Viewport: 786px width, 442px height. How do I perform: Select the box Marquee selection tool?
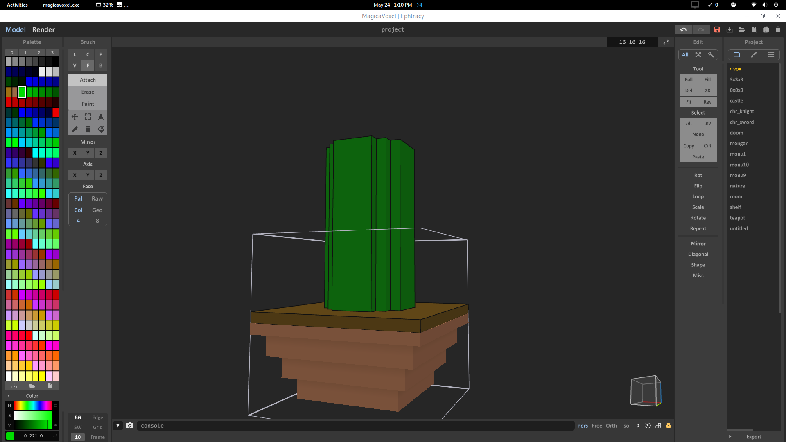[88, 117]
